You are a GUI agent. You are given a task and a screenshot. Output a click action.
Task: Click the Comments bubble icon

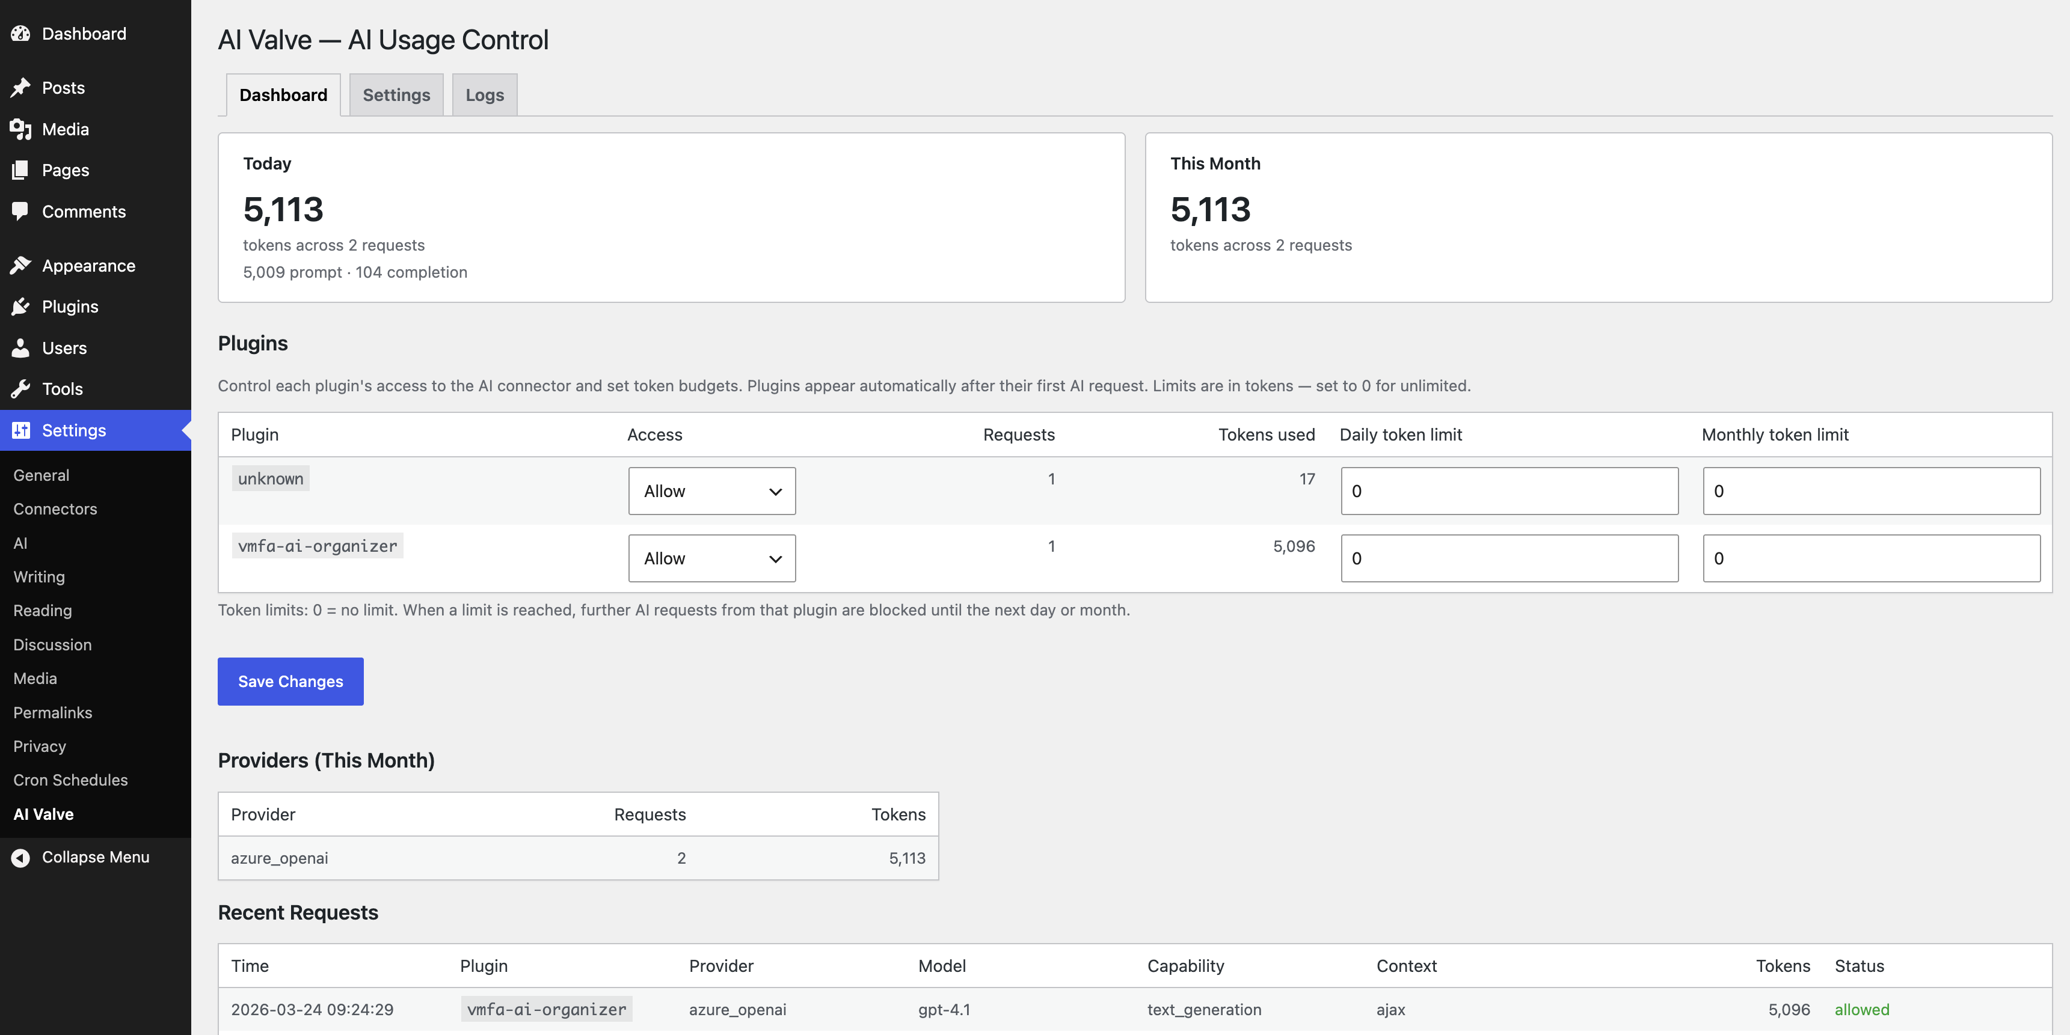[21, 211]
